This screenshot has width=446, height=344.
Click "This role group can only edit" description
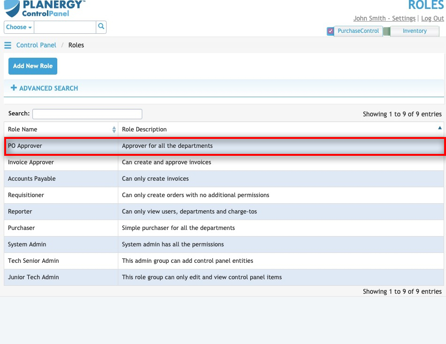coord(202,277)
